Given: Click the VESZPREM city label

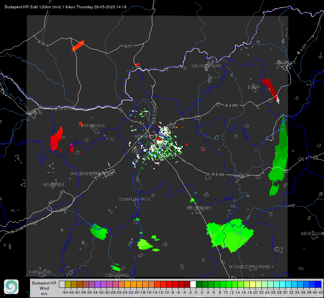Looking at the screenshot, I should click(53, 185).
